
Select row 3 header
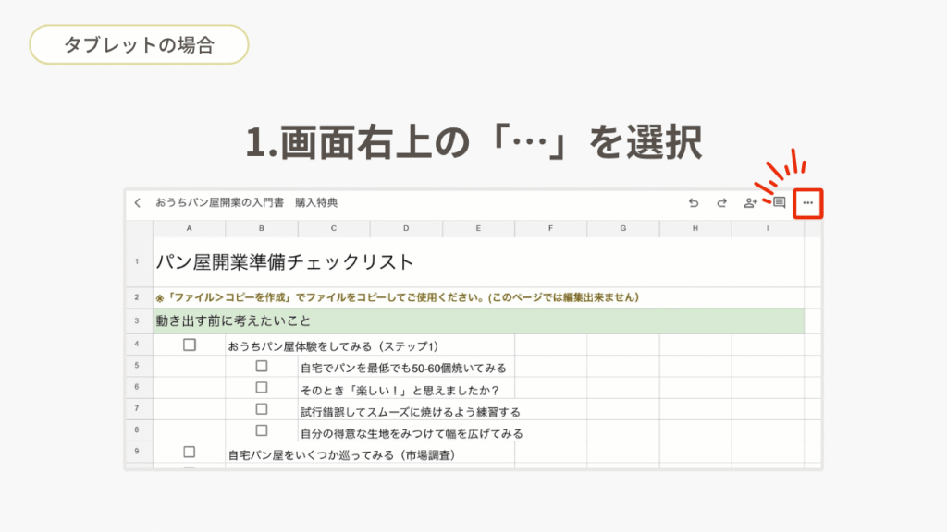pyautogui.click(x=139, y=320)
